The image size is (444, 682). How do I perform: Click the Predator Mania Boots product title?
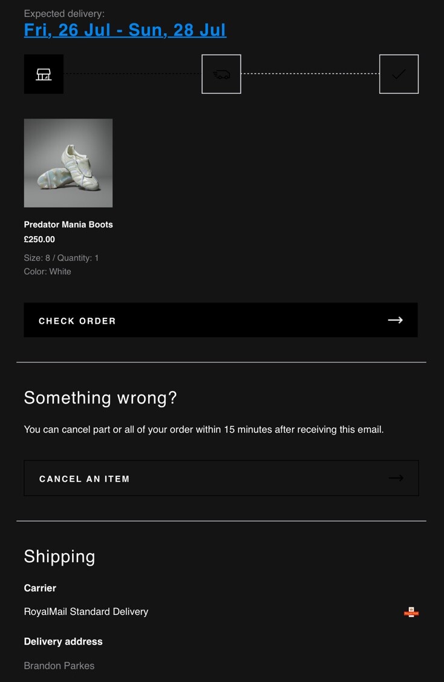coord(68,225)
